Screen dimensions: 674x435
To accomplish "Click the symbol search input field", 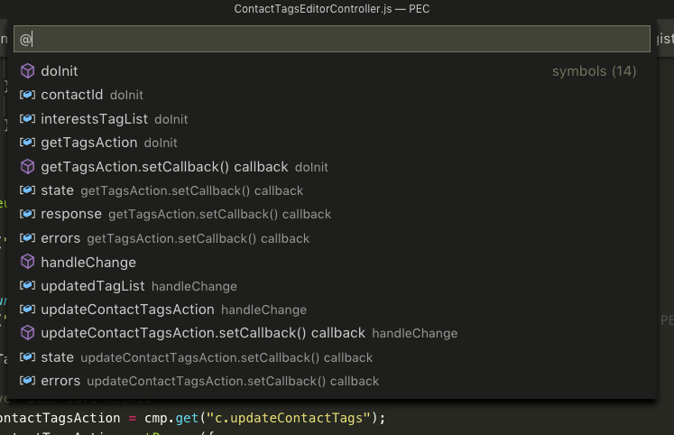I will tap(331, 39).
